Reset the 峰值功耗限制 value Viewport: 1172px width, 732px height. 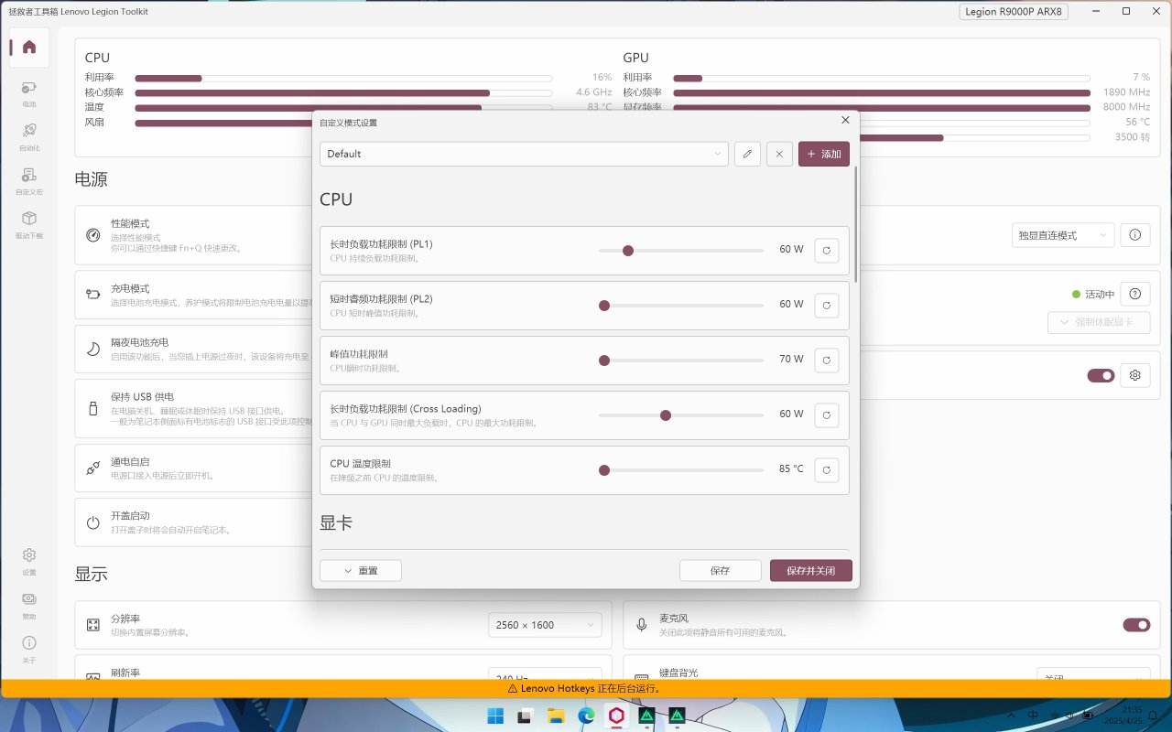click(x=827, y=360)
